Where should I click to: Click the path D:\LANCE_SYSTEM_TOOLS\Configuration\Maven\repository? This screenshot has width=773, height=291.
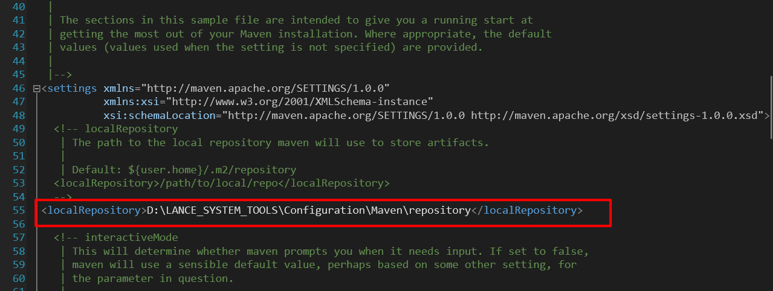click(308, 210)
